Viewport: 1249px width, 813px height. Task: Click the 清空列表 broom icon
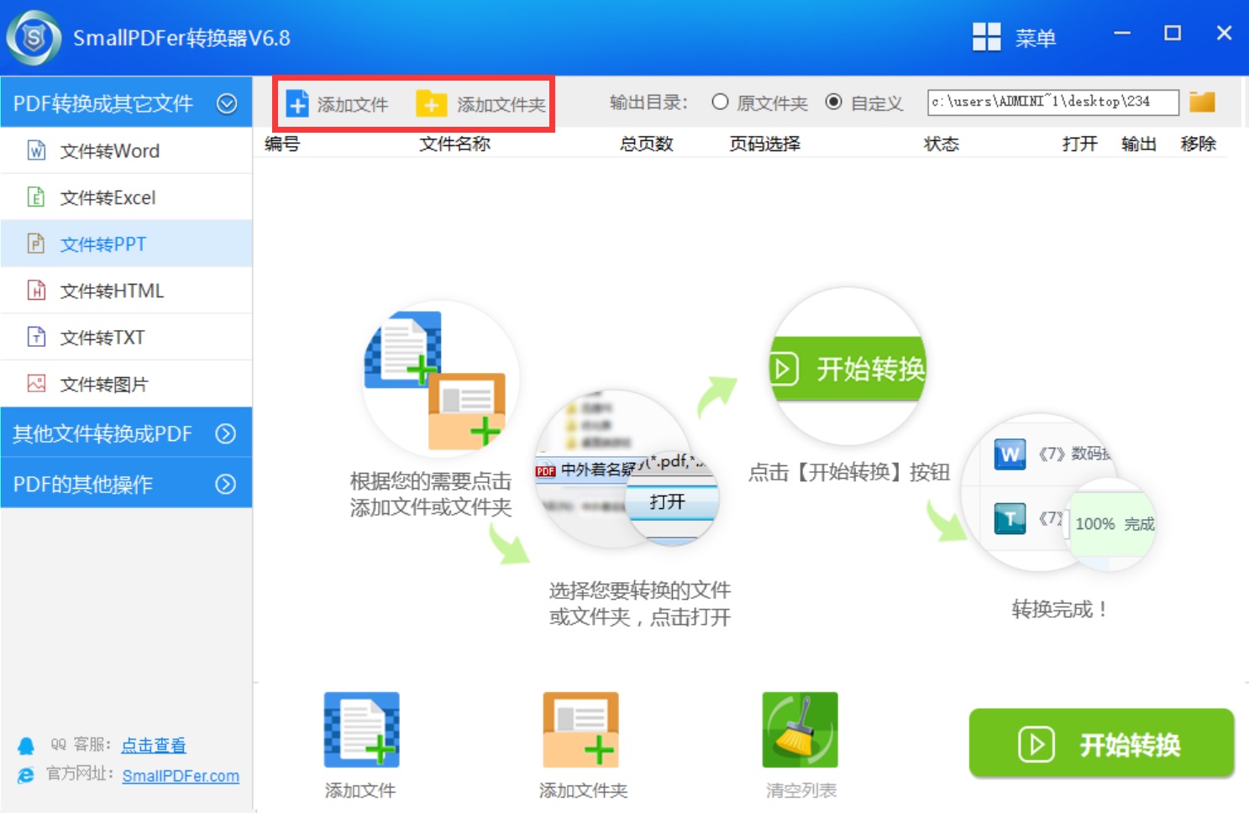pyautogui.click(x=800, y=730)
